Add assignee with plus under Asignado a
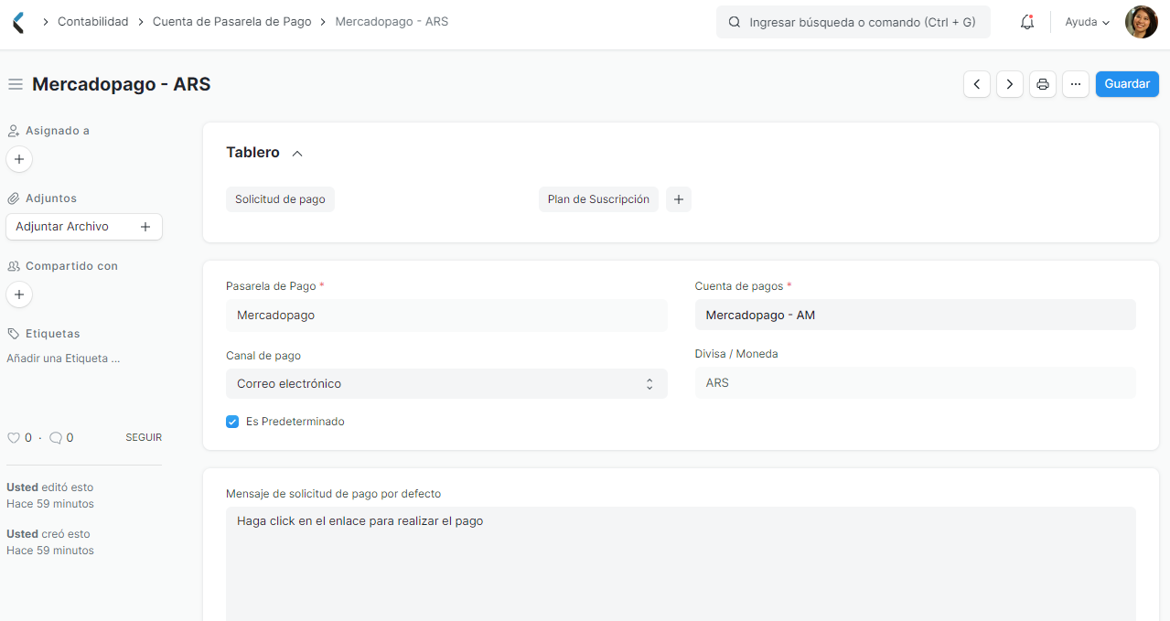1170x621 pixels. point(19,159)
